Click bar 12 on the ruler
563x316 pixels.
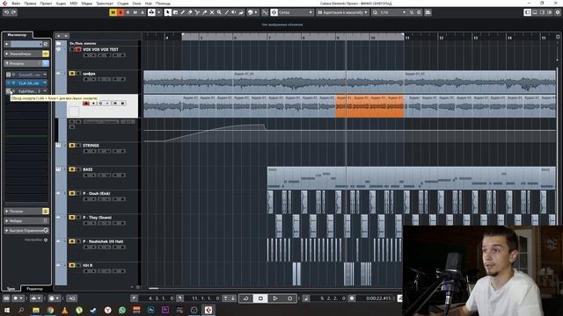click(x=441, y=38)
